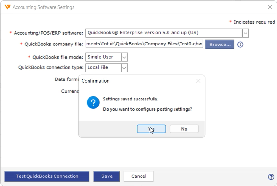Open the help icon at the bottom right
Image resolution: width=277 pixels, height=186 pixels.
coord(271,176)
